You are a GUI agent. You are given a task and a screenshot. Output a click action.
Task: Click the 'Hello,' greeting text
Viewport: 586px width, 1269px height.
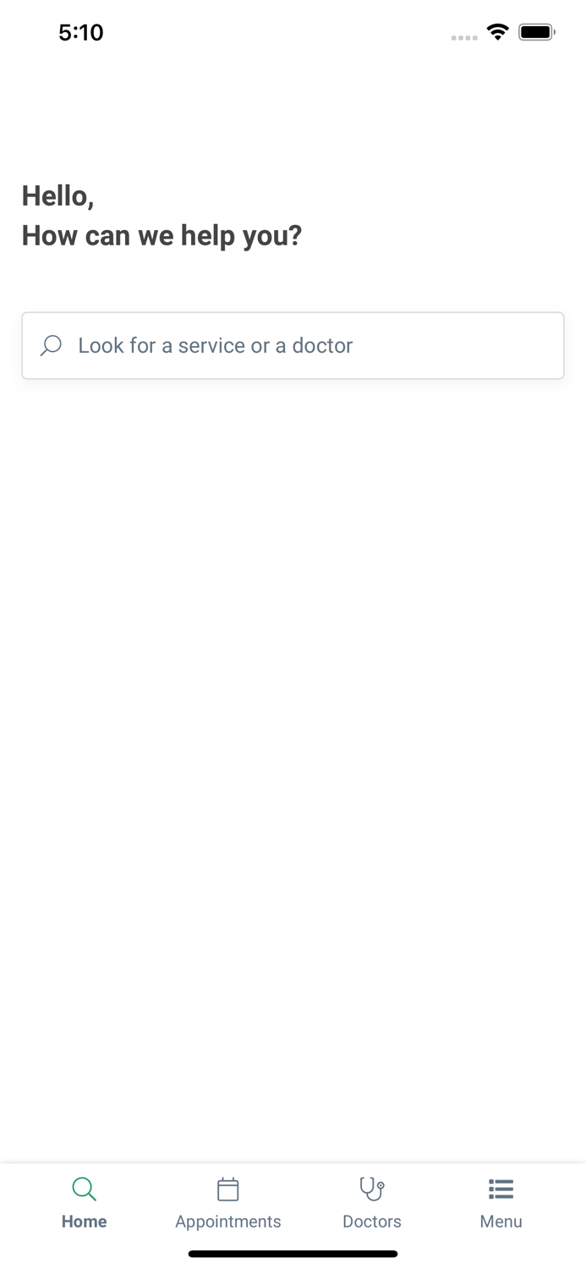click(58, 196)
